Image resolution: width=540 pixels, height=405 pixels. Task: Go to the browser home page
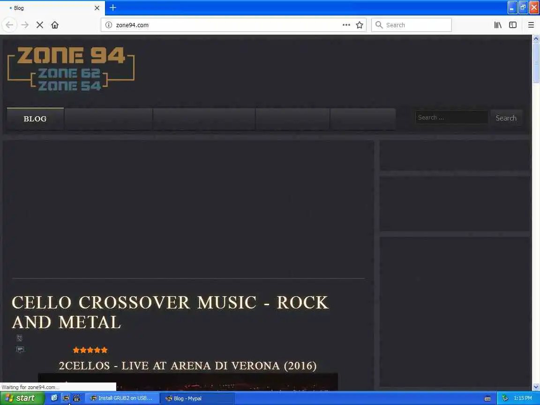[55, 25]
